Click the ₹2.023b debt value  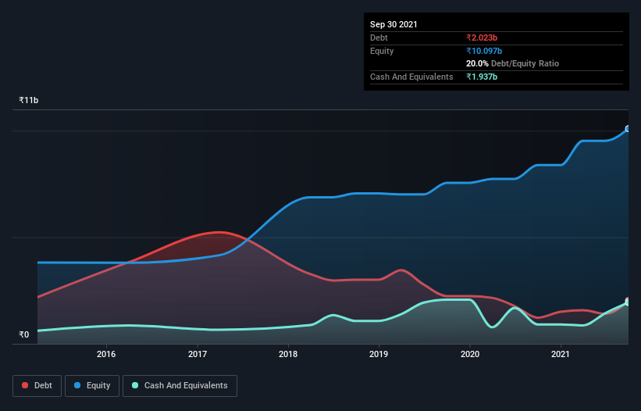482,38
